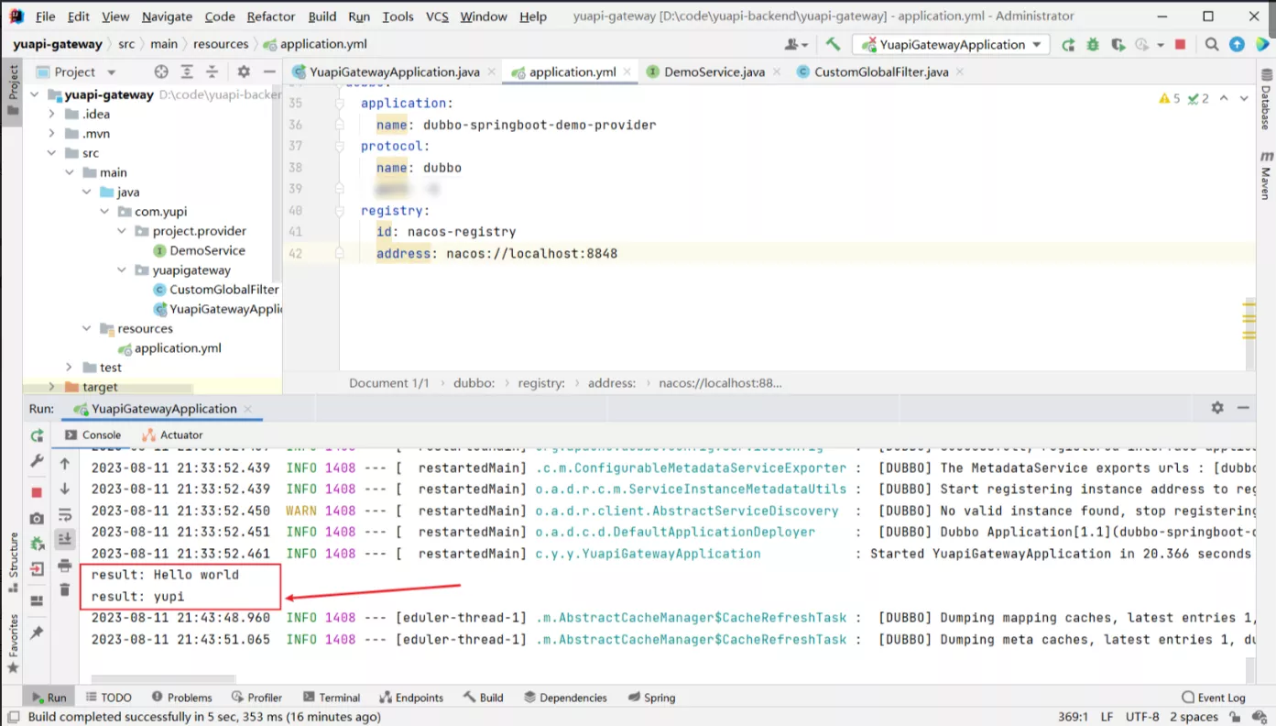Viewport: 1276px width, 726px height.
Task: Collapse the src folder in project tree
Action: pos(51,153)
